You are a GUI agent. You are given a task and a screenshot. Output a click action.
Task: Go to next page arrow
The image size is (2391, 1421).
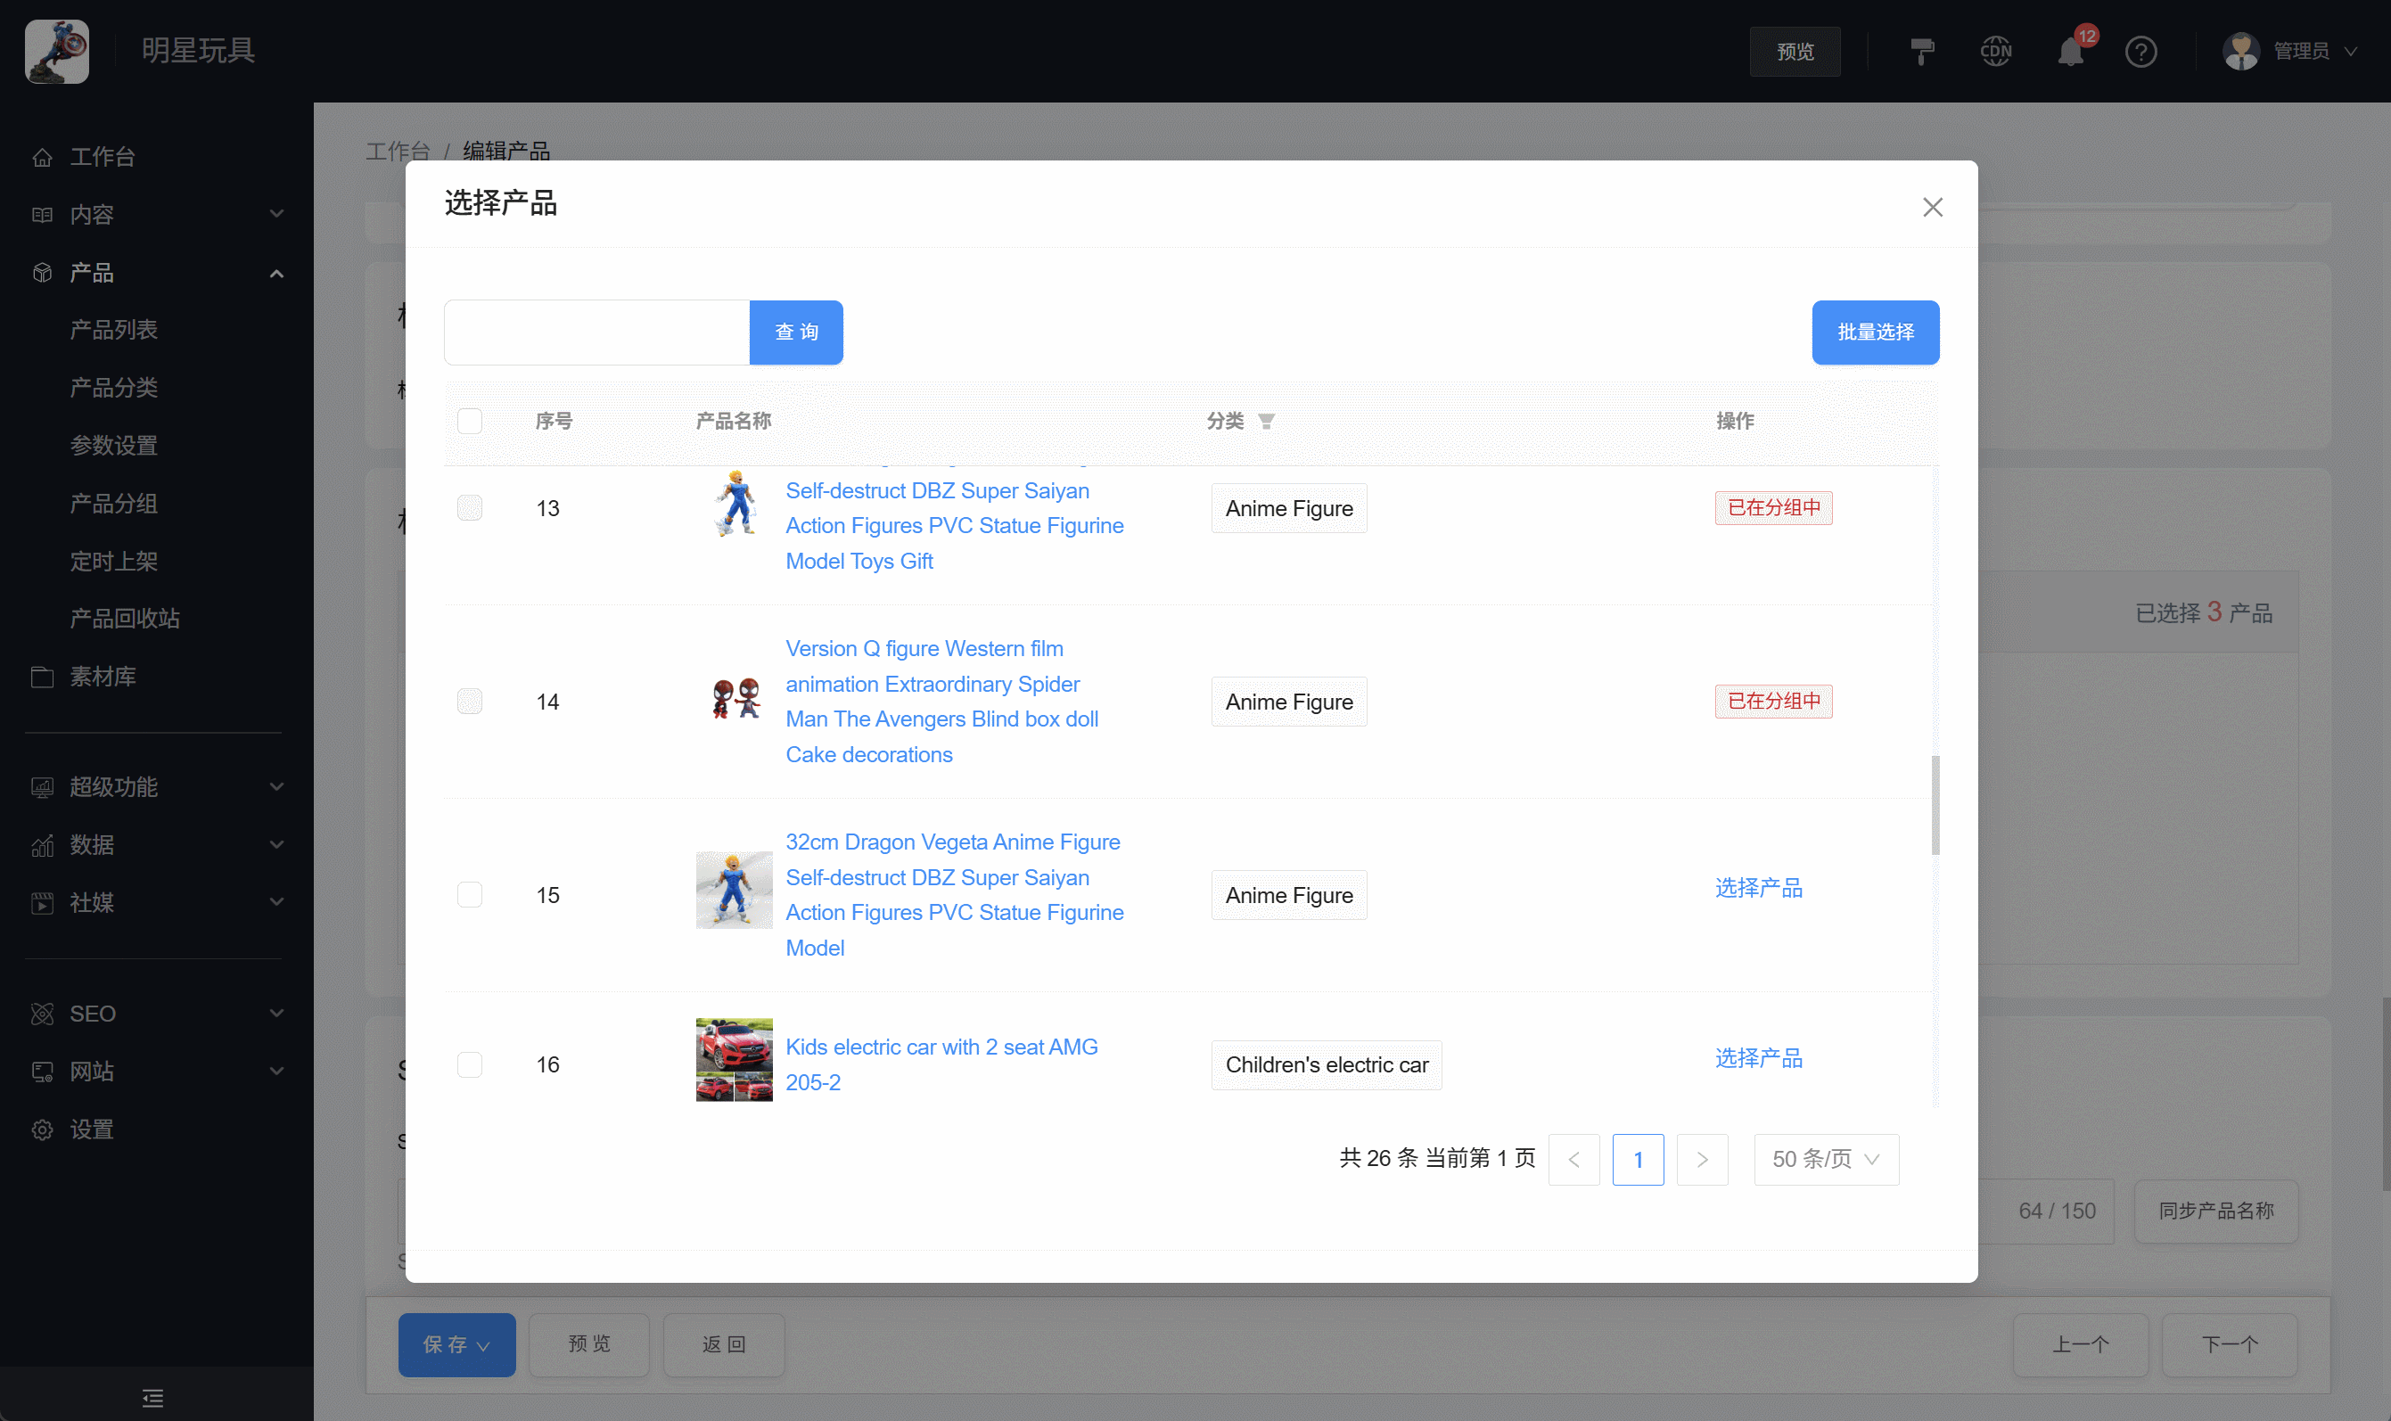click(1702, 1160)
